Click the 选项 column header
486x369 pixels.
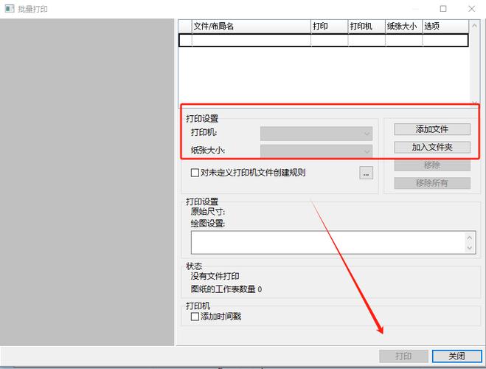coord(445,27)
